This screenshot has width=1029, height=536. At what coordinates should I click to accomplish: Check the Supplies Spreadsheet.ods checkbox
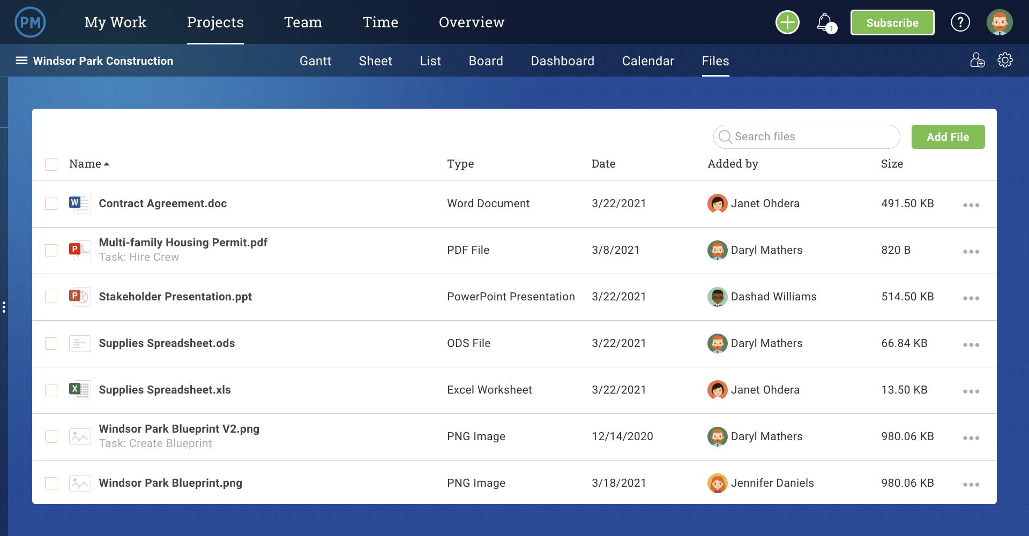click(51, 343)
